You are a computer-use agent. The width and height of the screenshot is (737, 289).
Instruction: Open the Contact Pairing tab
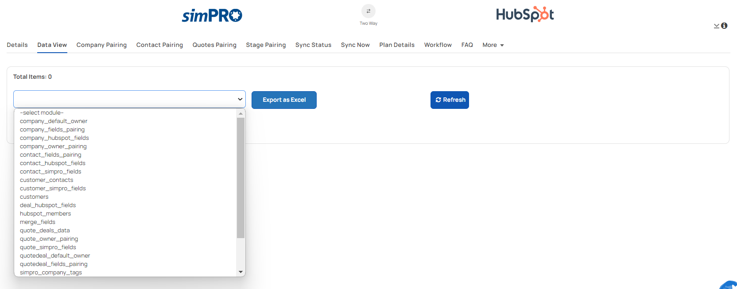(159, 45)
